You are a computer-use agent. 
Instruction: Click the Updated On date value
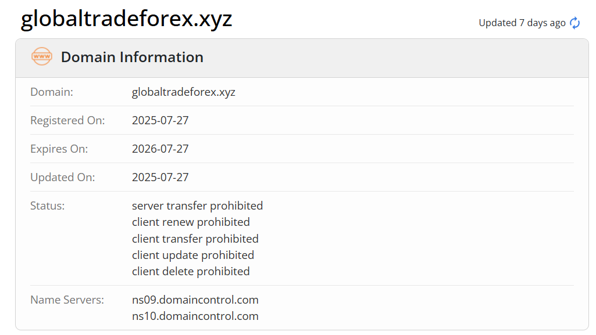click(160, 177)
